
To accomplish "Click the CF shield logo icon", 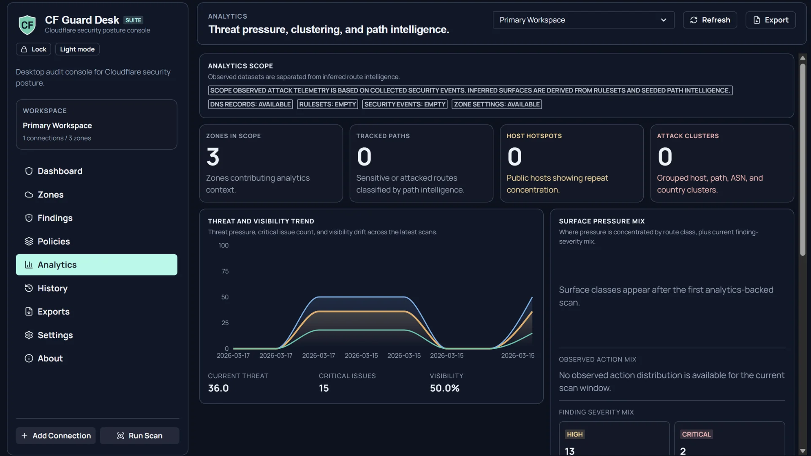I will (x=27, y=24).
